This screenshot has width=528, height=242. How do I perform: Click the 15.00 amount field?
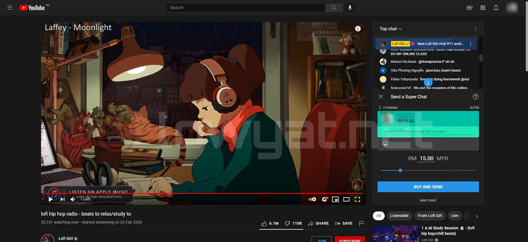click(426, 159)
